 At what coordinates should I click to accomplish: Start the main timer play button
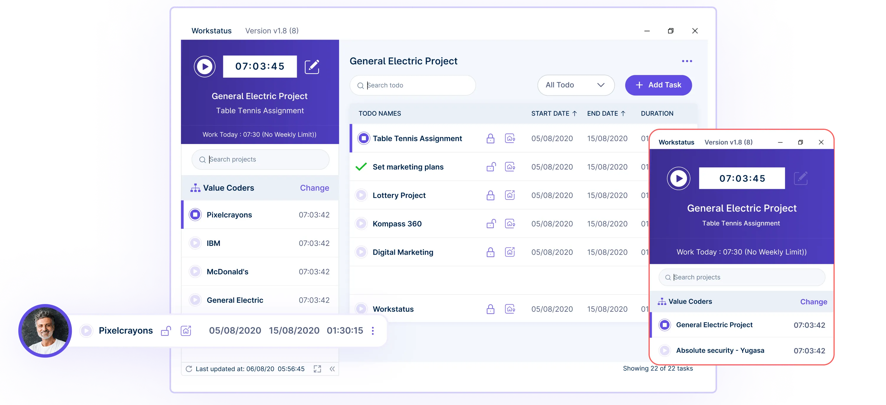(x=205, y=66)
